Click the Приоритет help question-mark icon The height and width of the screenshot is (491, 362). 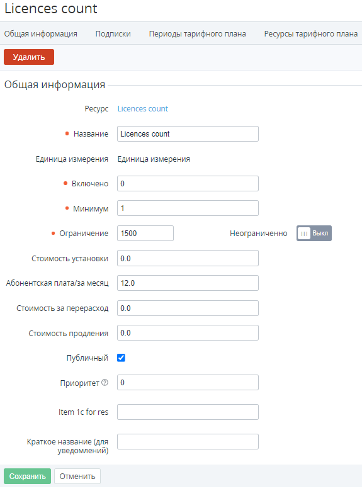(x=105, y=382)
